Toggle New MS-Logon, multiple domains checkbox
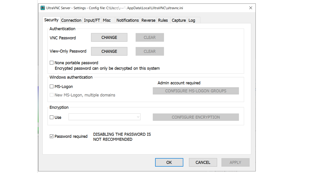Screen dimensions: 311x173 (x=52, y=95)
